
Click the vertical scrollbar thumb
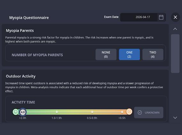pos(175,54)
